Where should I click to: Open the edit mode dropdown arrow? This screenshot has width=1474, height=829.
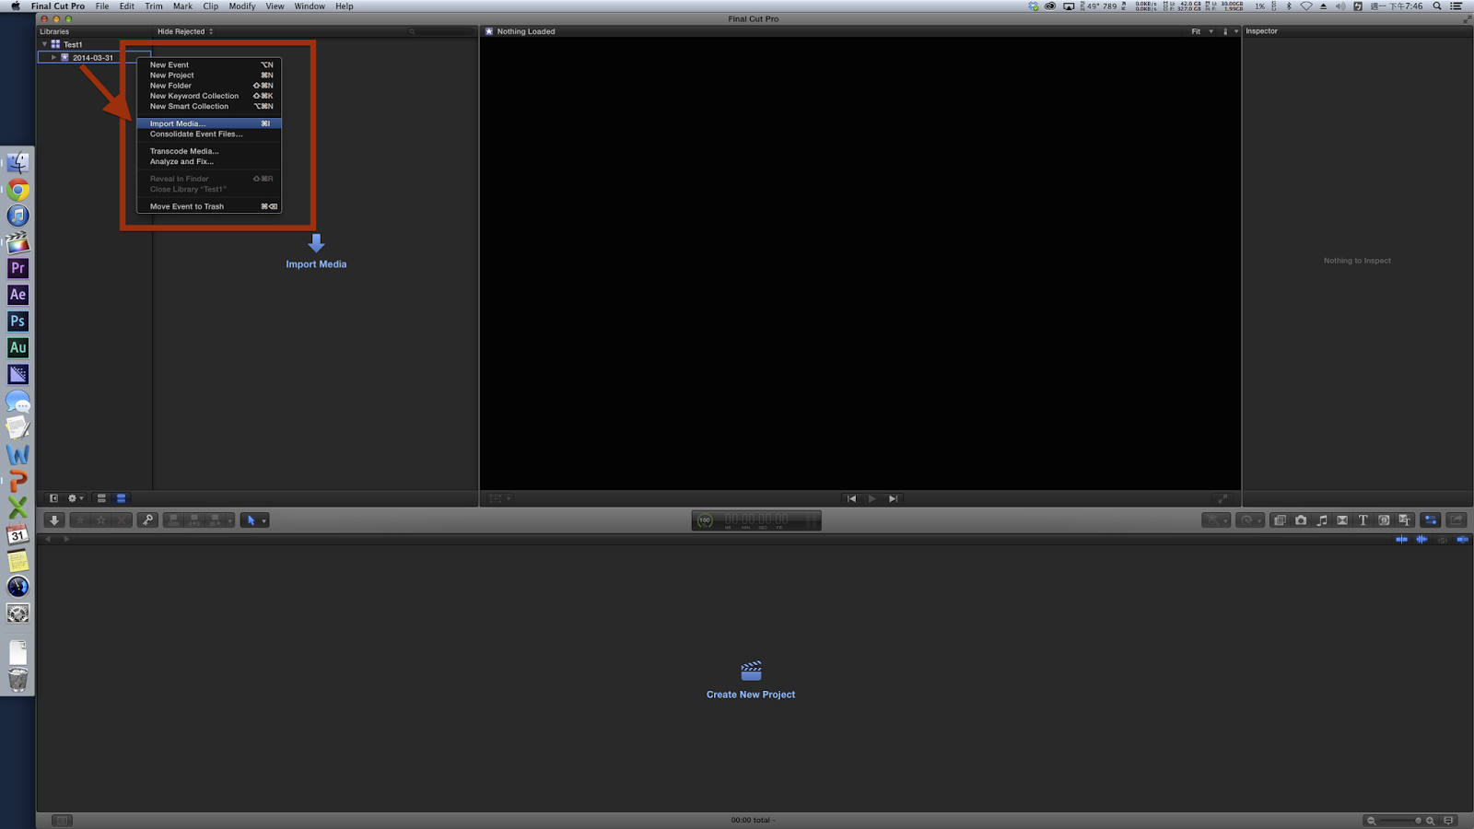point(229,521)
